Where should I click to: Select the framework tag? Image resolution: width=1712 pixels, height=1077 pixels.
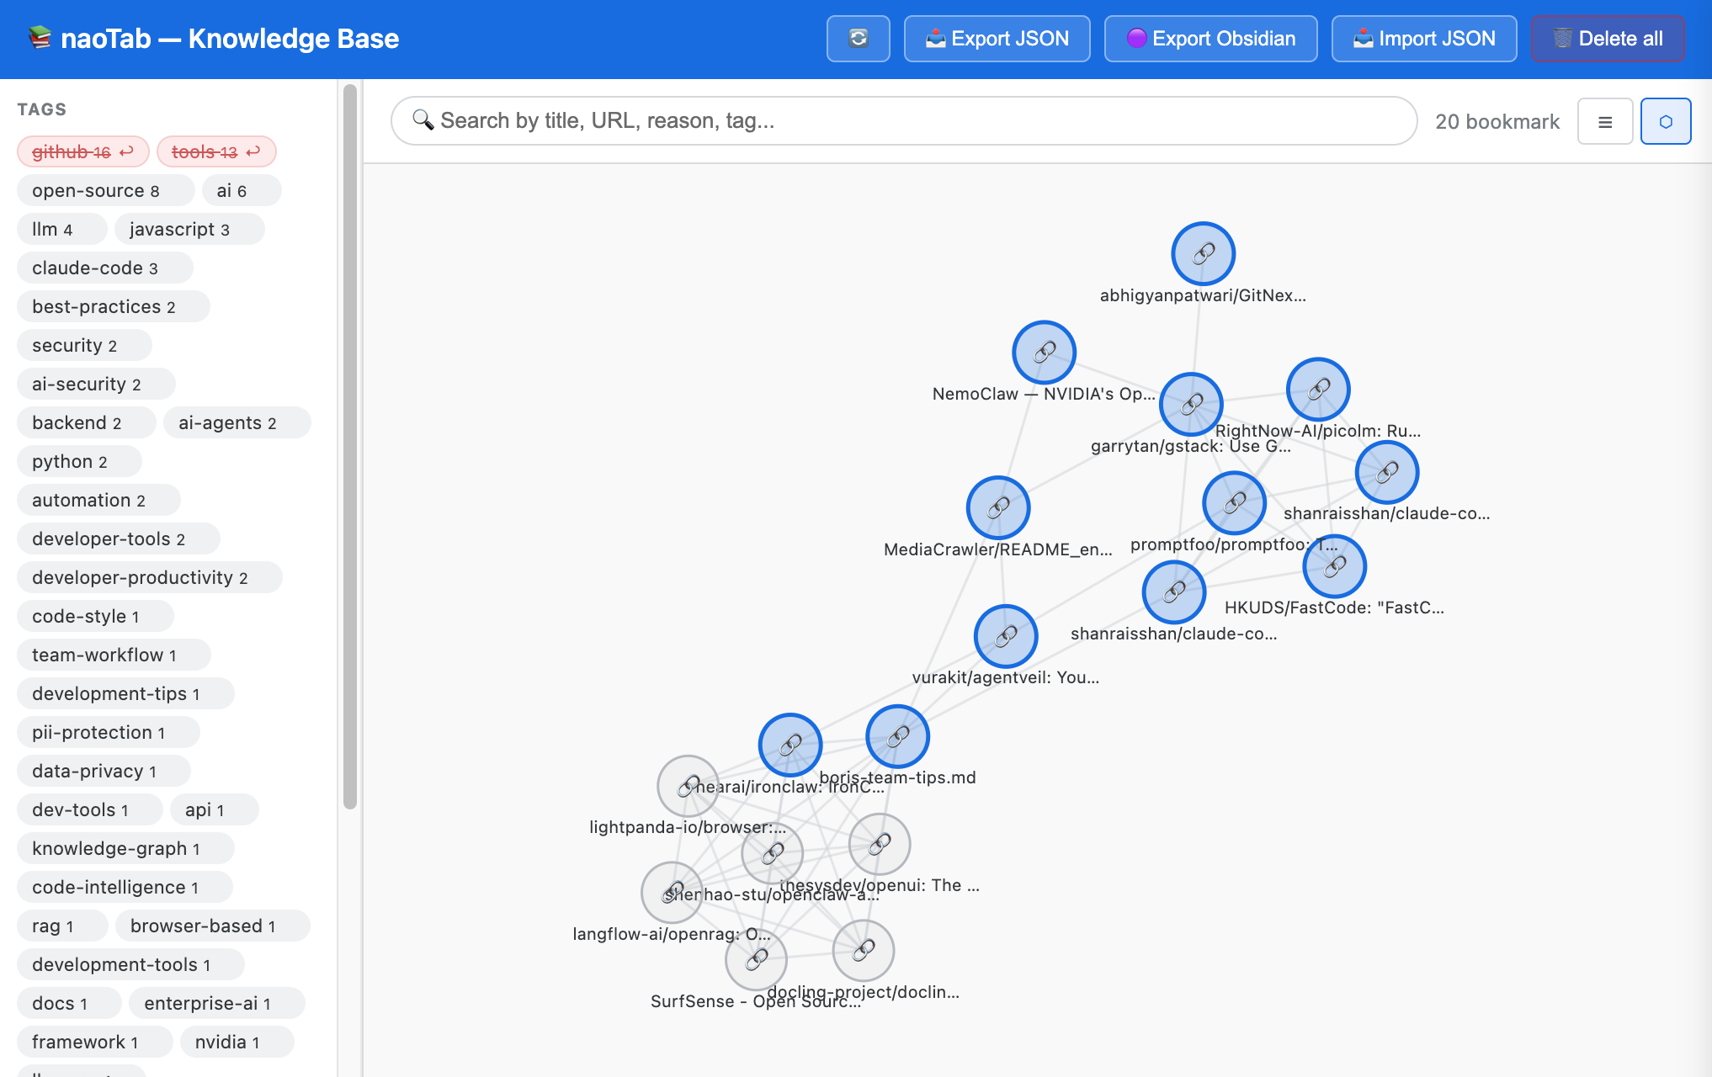95,1042
